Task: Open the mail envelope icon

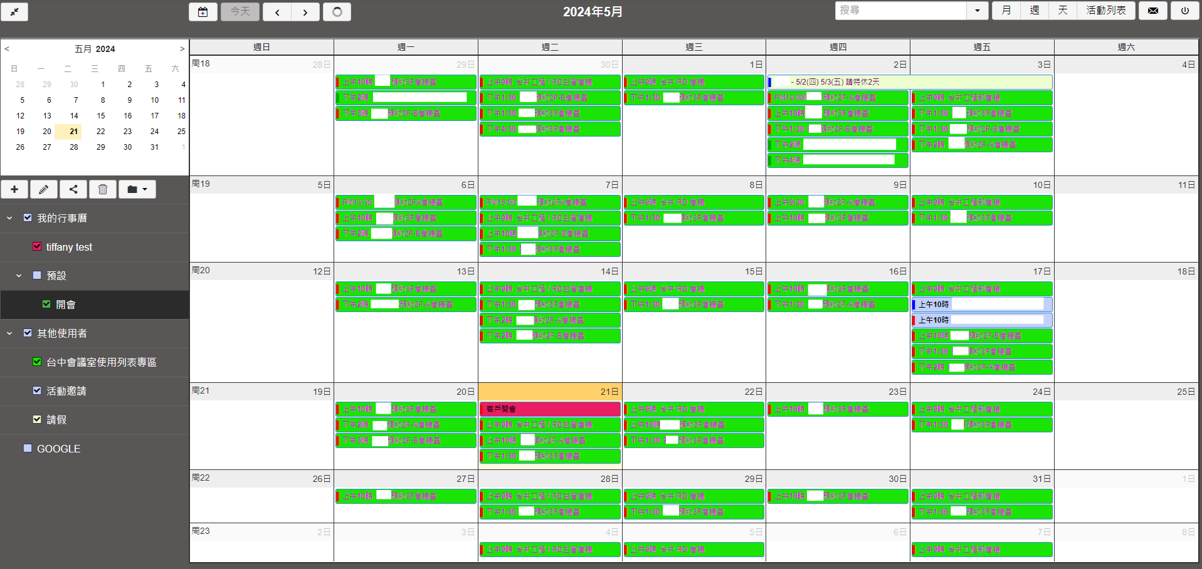Action: [x=1152, y=11]
